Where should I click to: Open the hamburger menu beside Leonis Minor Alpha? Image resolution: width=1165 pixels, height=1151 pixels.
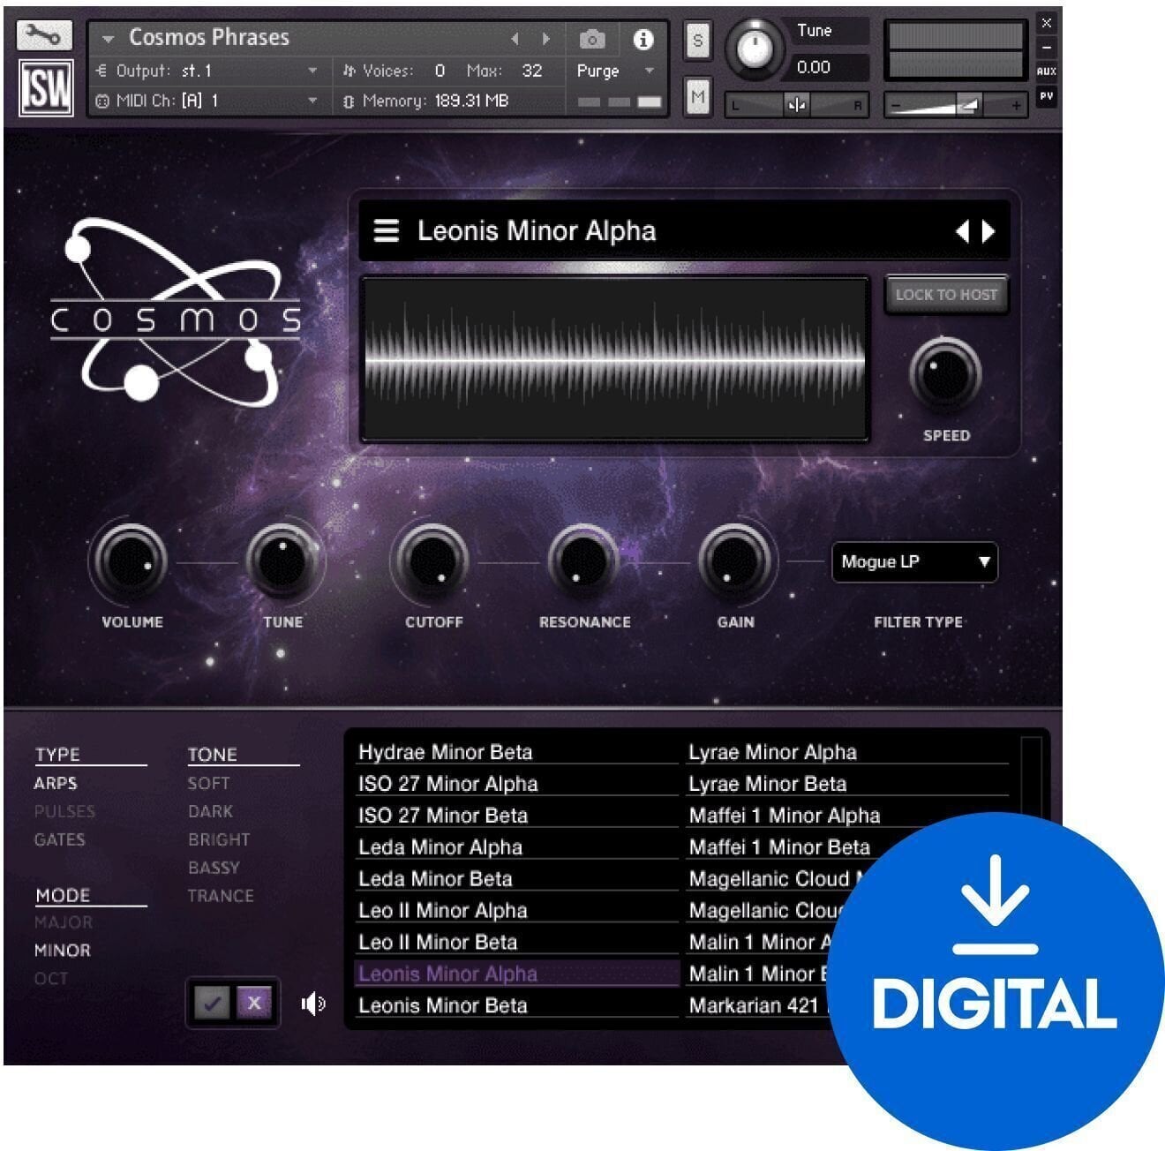coord(386,230)
